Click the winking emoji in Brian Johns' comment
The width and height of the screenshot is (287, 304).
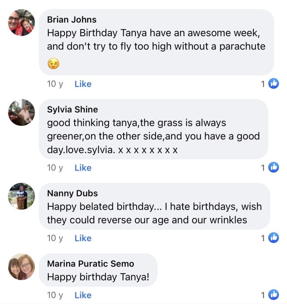53,64
